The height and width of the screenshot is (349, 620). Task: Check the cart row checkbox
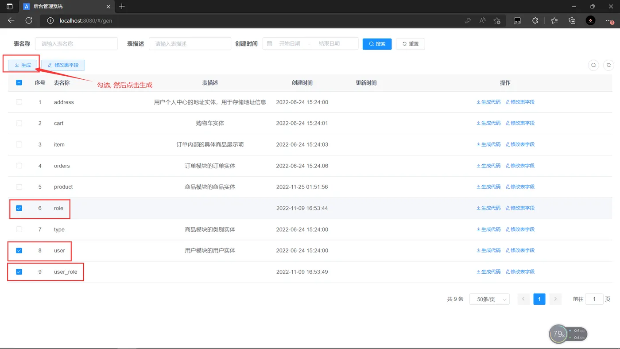click(x=19, y=123)
